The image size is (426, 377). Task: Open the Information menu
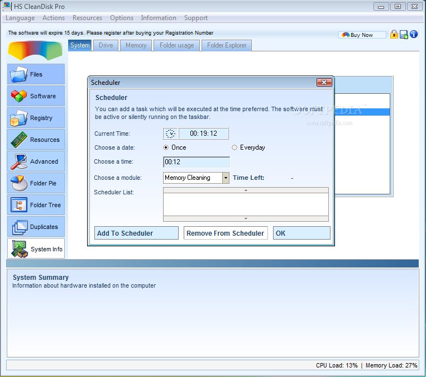pos(159,18)
